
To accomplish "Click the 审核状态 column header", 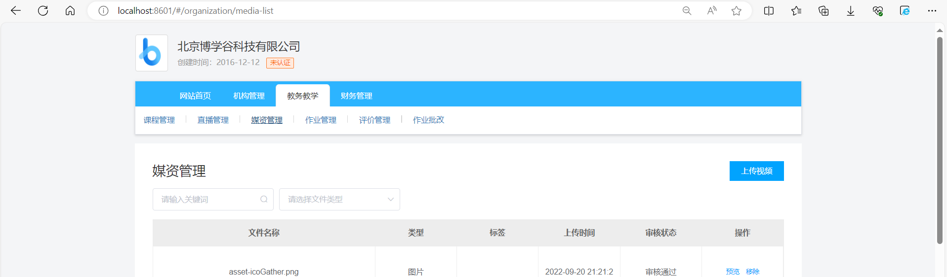I will [660, 233].
